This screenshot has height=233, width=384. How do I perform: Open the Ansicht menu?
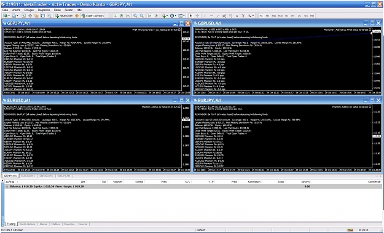coord(16,10)
